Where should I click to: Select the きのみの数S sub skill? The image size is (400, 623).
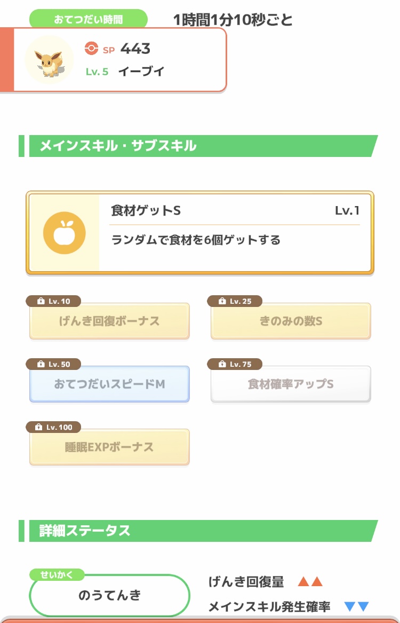click(291, 322)
